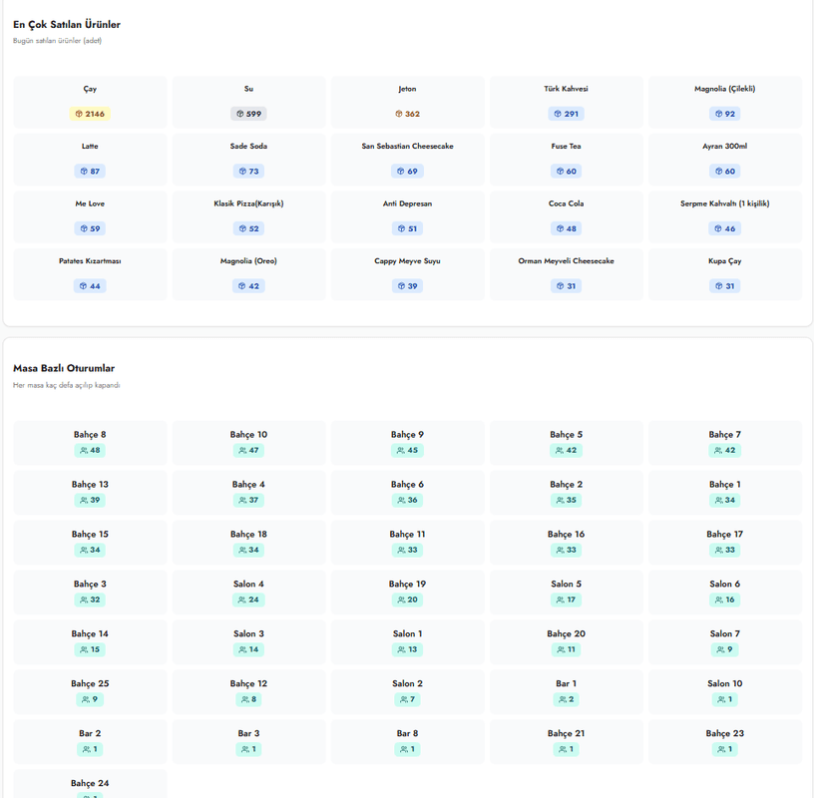Click the En Çok Satılan Ürünler heading
This screenshot has height=798, width=814.
67,25
